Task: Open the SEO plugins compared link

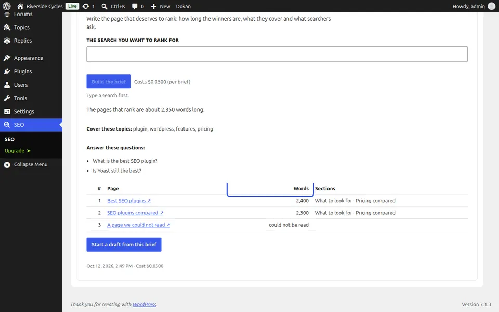Action: click(x=135, y=213)
